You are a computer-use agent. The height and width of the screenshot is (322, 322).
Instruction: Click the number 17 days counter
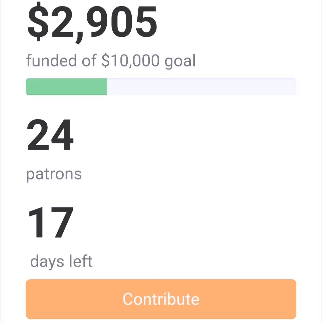pos(51,222)
